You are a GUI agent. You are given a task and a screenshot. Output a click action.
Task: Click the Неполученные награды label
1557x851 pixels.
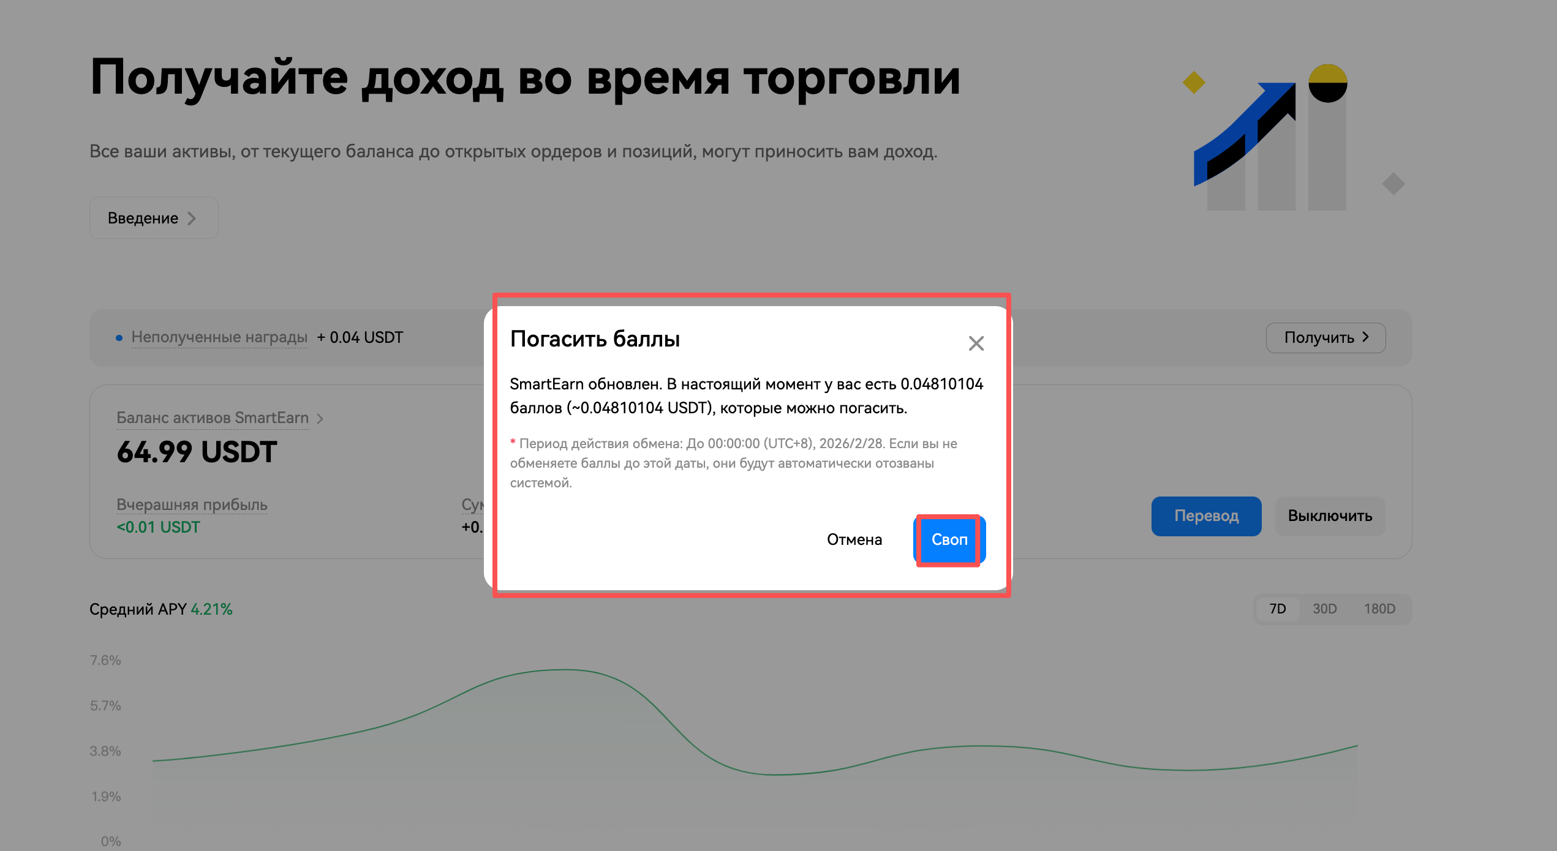coord(219,337)
